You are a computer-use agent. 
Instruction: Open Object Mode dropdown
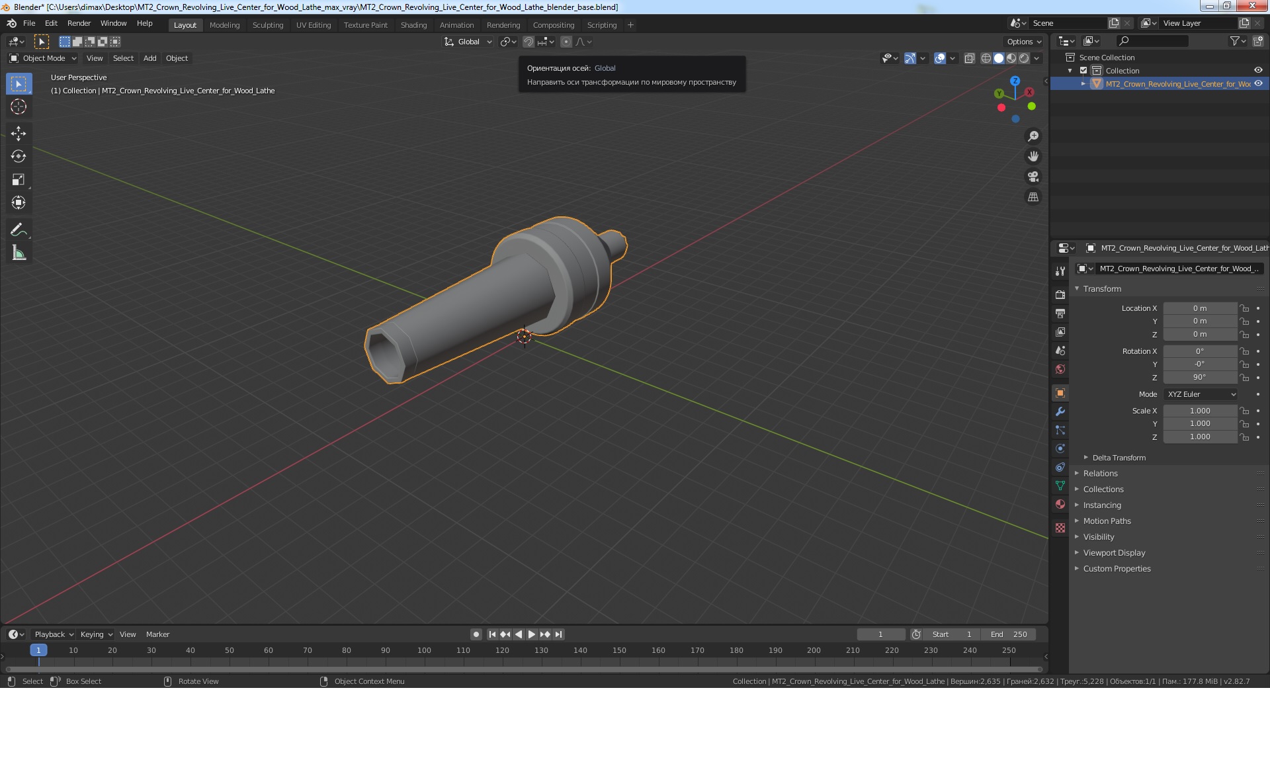(43, 58)
